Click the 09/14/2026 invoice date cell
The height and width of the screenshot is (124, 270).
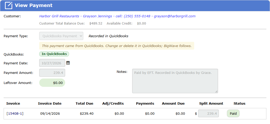(50, 113)
